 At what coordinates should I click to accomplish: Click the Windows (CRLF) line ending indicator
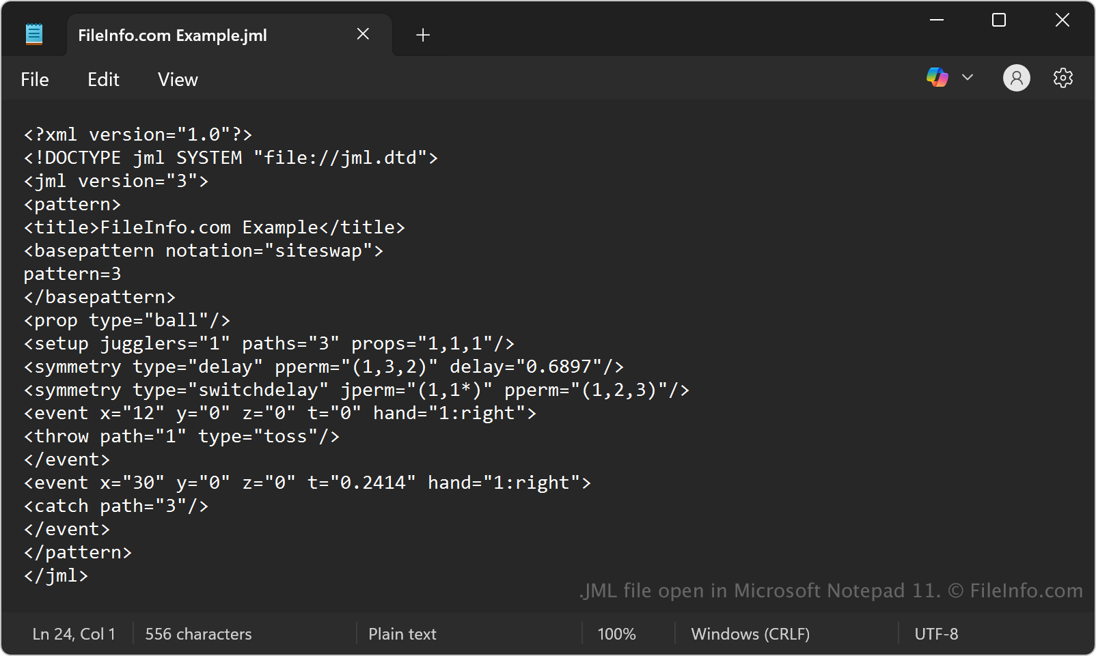click(750, 634)
